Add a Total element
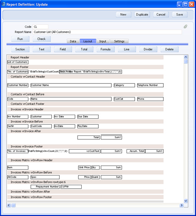Image resolution: width=196 pixels, height=216 pixels. pyautogui.click(x=84, y=49)
